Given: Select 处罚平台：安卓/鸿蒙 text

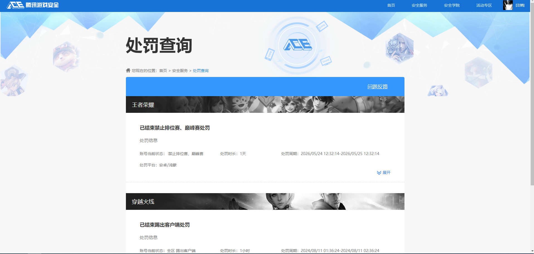Looking at the screenshot, I should pyautogui.click(x=158, y=165).
